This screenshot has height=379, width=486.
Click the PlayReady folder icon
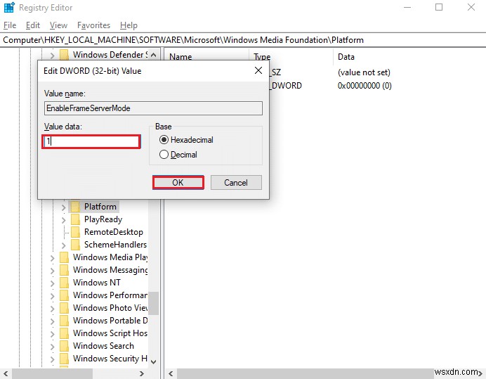(75, 219)
